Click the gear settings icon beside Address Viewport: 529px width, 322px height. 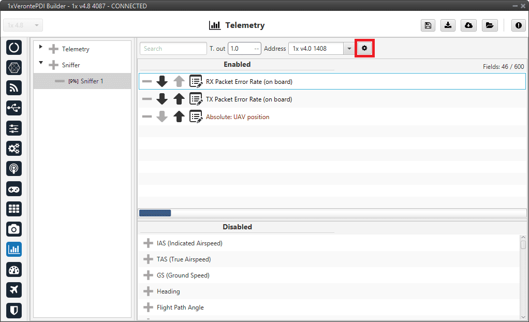click(x=364, y=48)
